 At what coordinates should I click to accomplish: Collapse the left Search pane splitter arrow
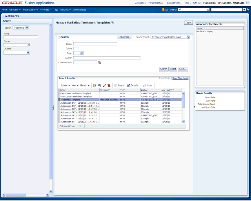[53, 108]
